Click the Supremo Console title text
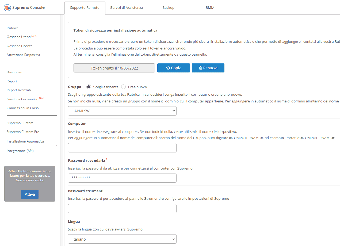The width and height of the screenshot is (340, 246). (29, 7)
